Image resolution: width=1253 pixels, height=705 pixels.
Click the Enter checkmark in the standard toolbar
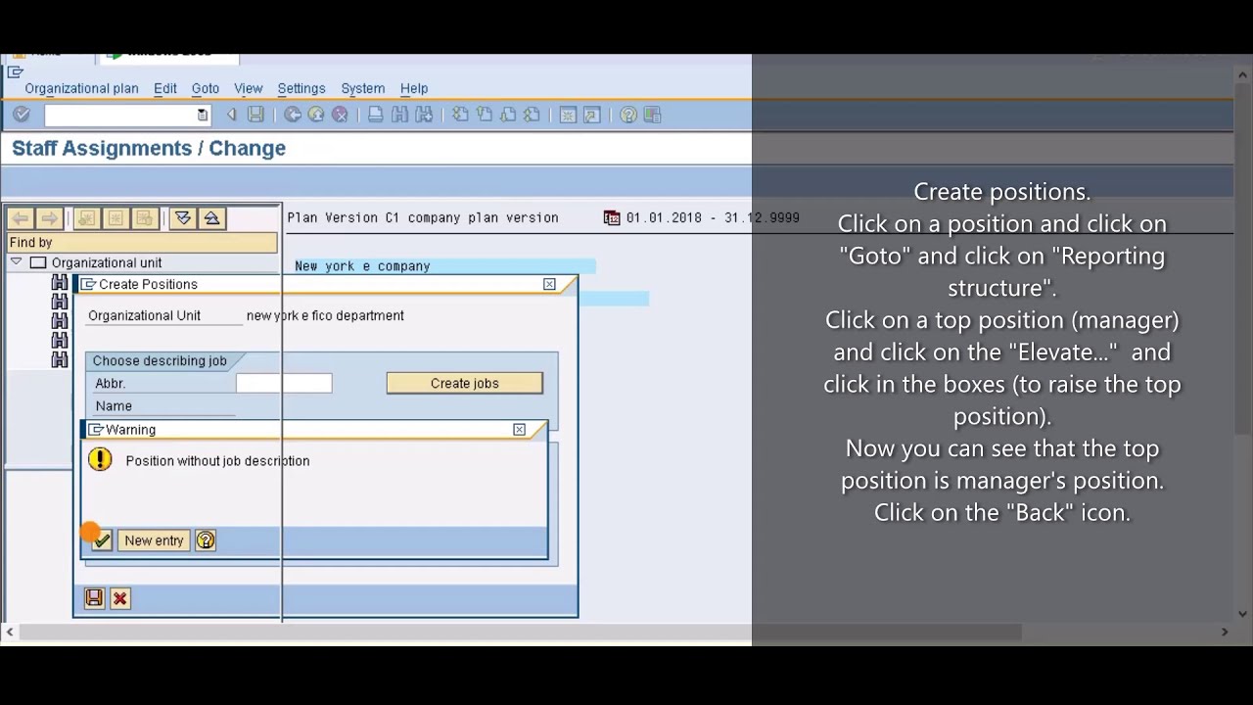[22, 116]
